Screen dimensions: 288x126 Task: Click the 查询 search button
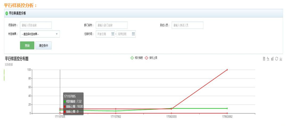tap(27, 46)
